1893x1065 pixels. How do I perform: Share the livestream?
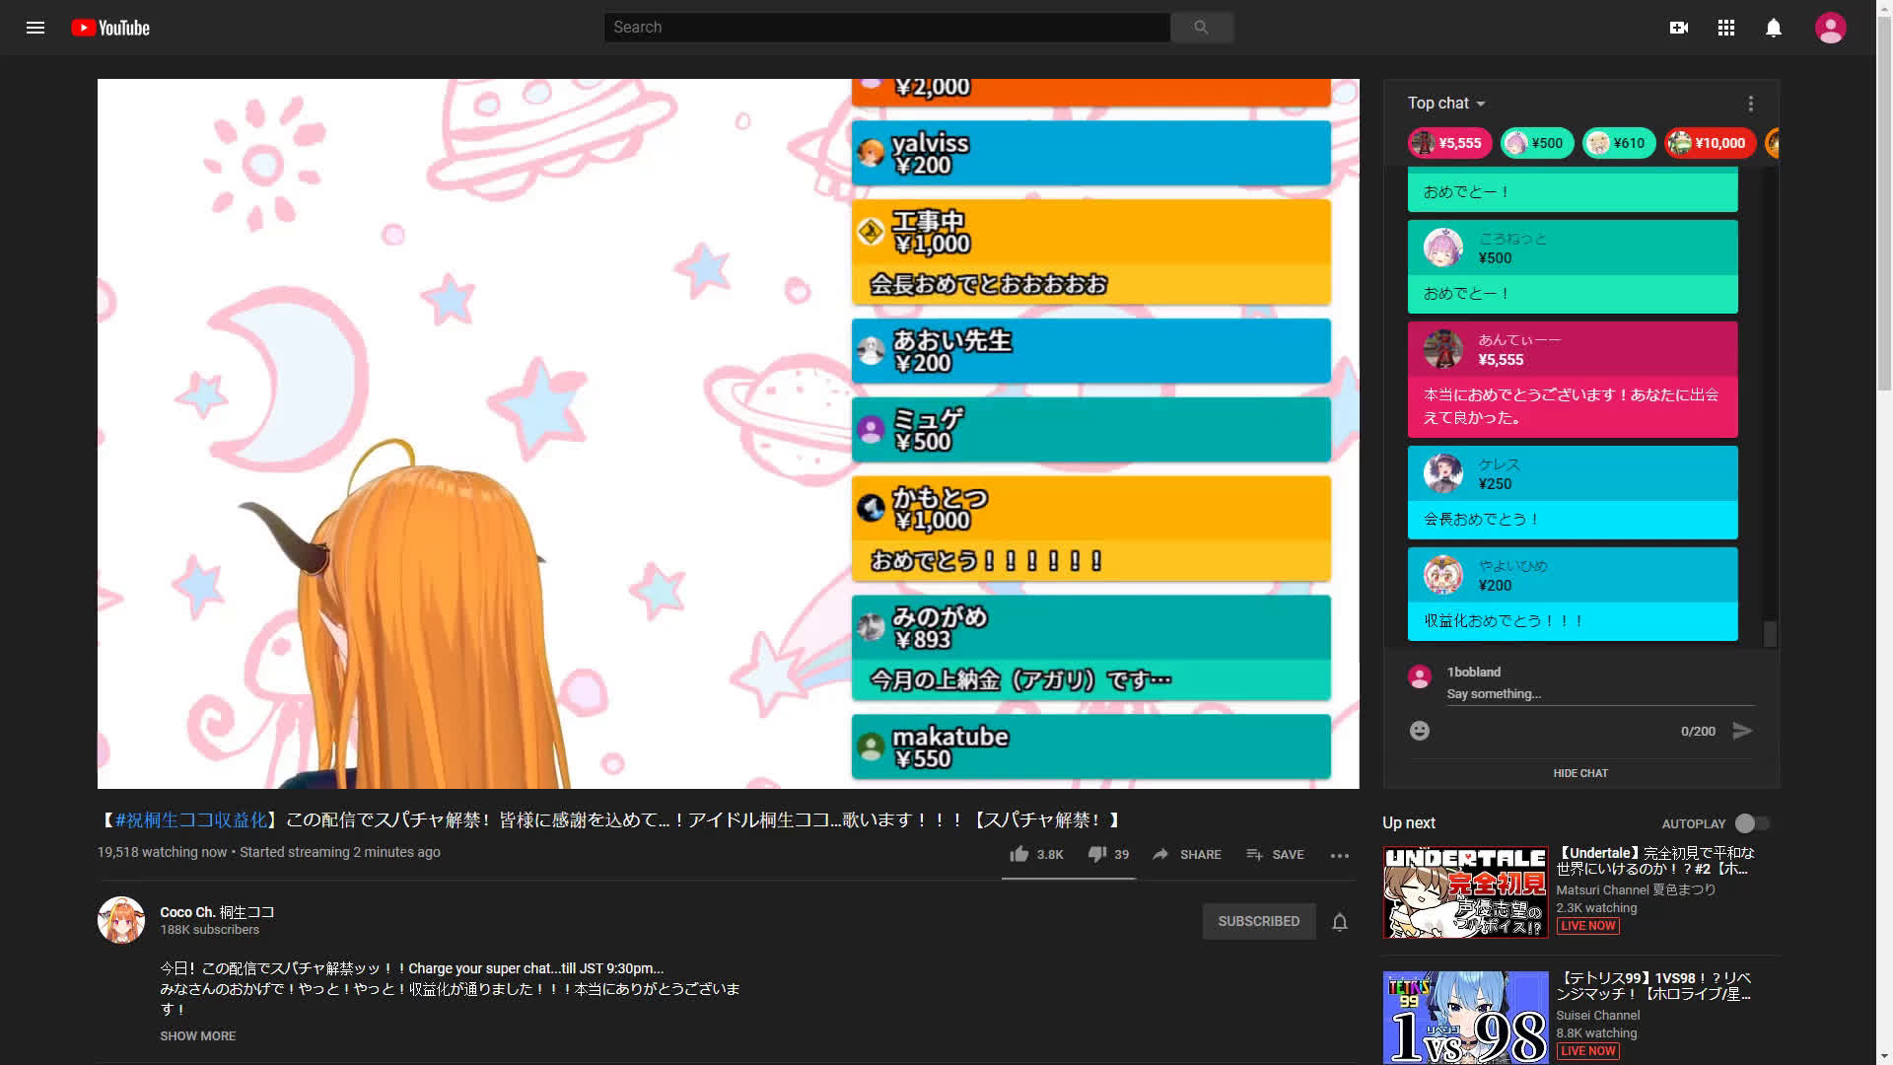click(x=1187, y=854)
